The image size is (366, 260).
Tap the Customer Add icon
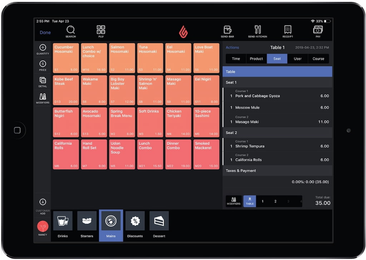click(x=43, y=206)
